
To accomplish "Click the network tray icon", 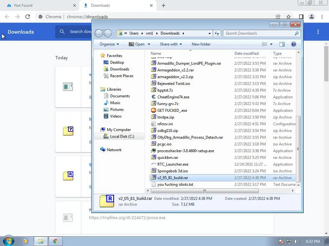I will [x=289, y=242].
